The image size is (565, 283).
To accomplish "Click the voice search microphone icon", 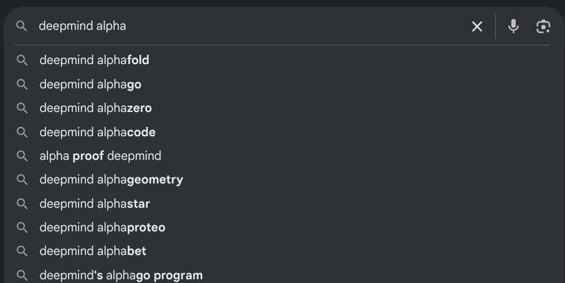I will [513, 26].
